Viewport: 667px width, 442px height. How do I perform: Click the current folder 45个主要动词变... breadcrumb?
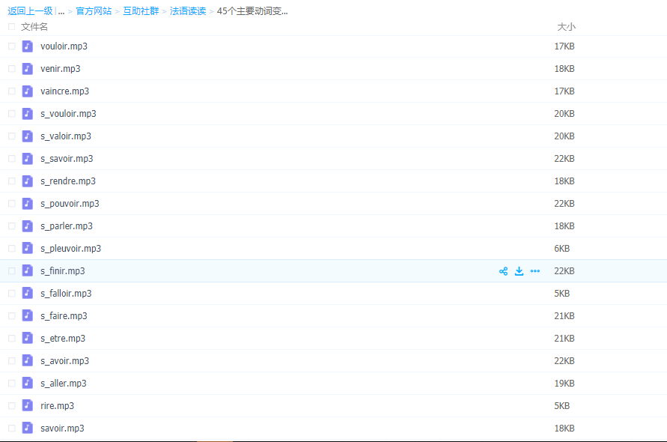252,11
